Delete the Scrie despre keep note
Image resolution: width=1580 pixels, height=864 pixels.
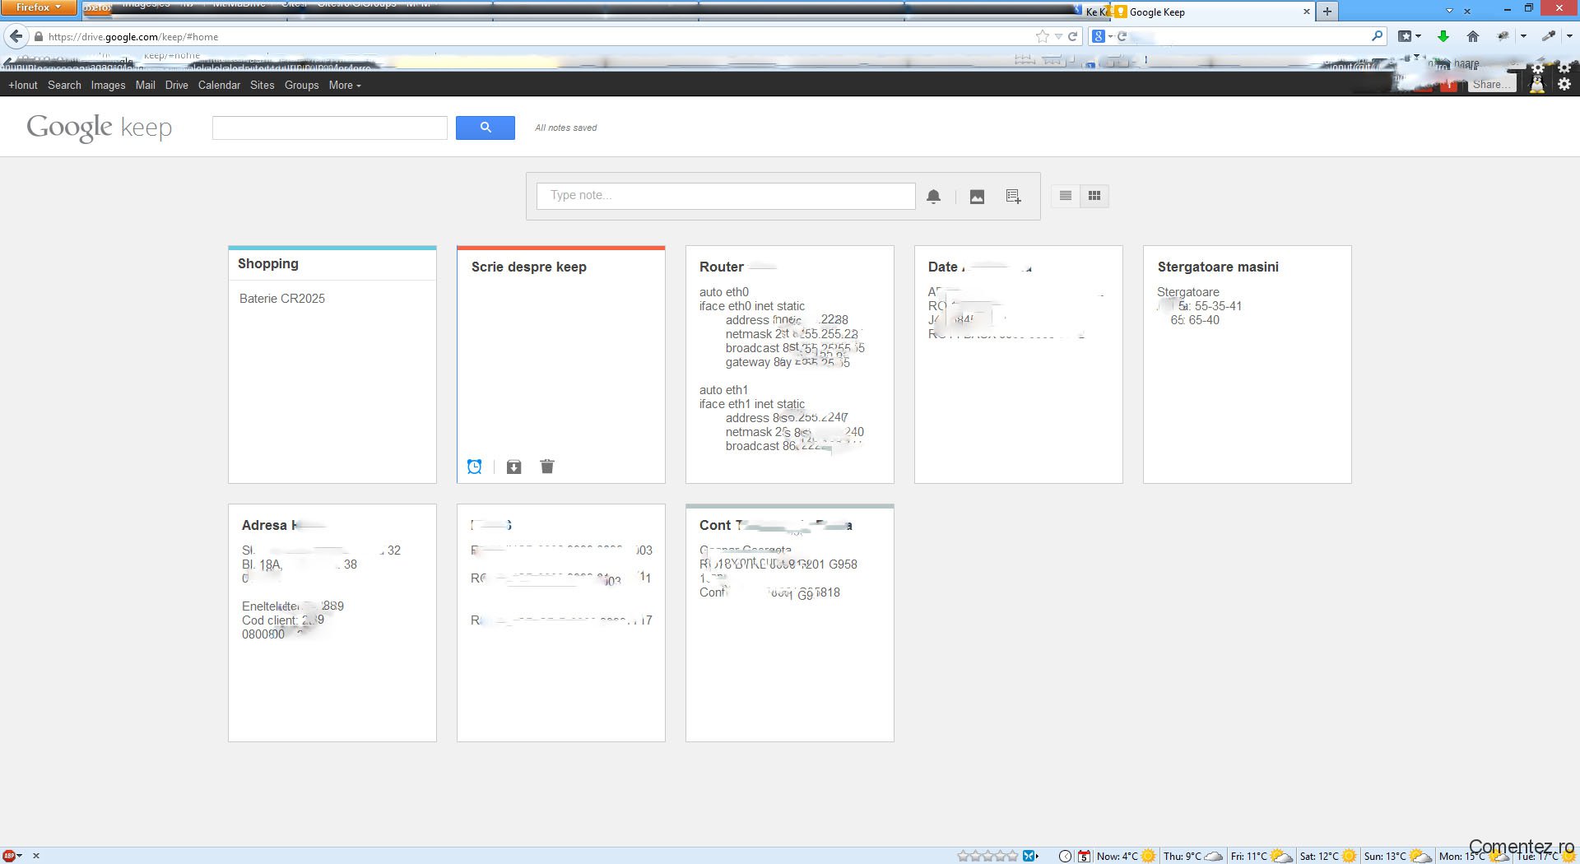pyautogui.click(x=547, y=467)
